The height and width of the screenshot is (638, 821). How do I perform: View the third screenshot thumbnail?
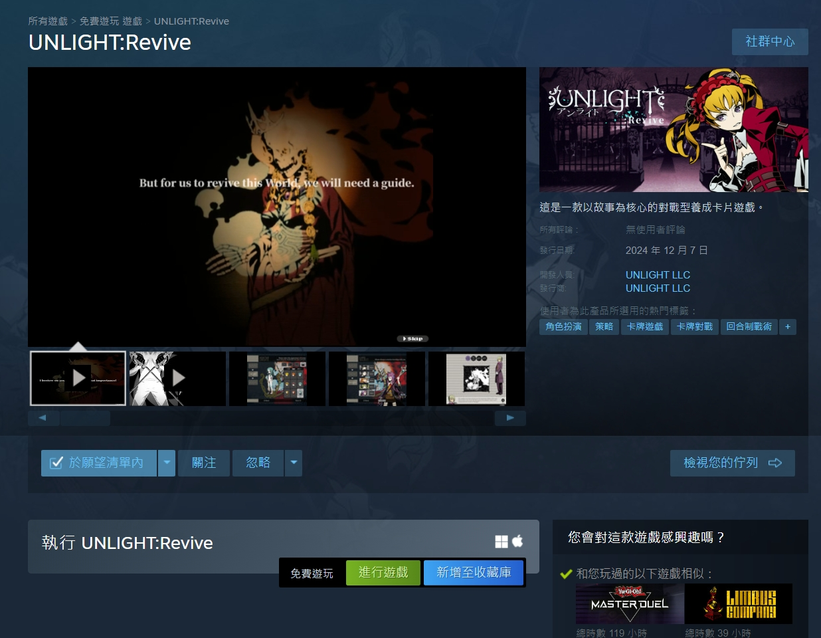tap(277, 378)
